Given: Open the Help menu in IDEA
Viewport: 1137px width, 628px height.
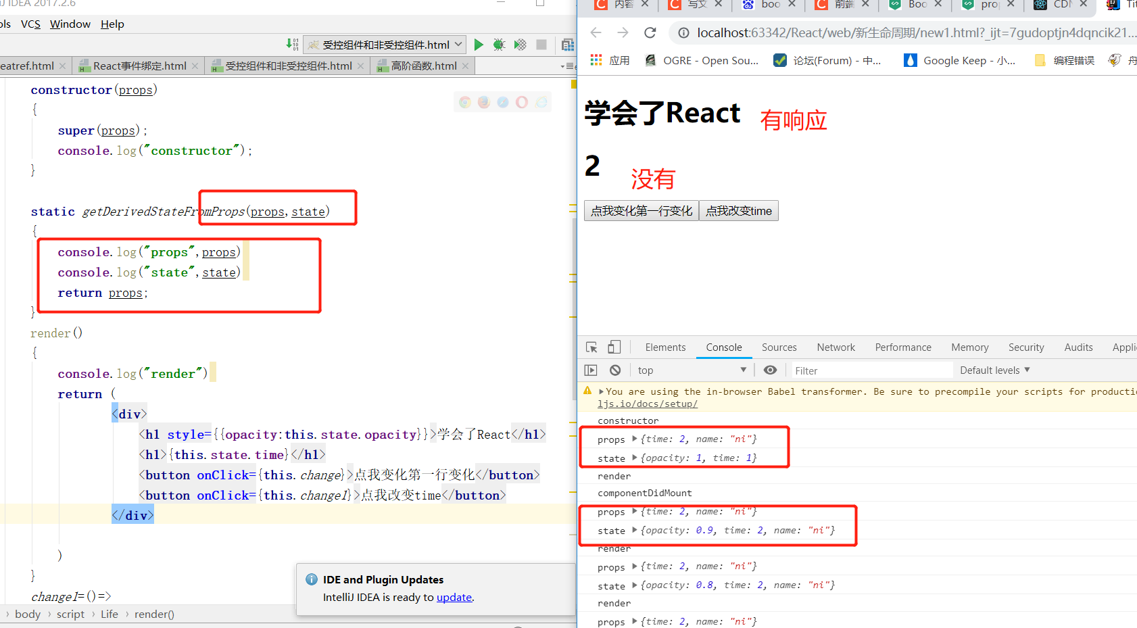Looking at the screenshot, I should coord(112,24).
